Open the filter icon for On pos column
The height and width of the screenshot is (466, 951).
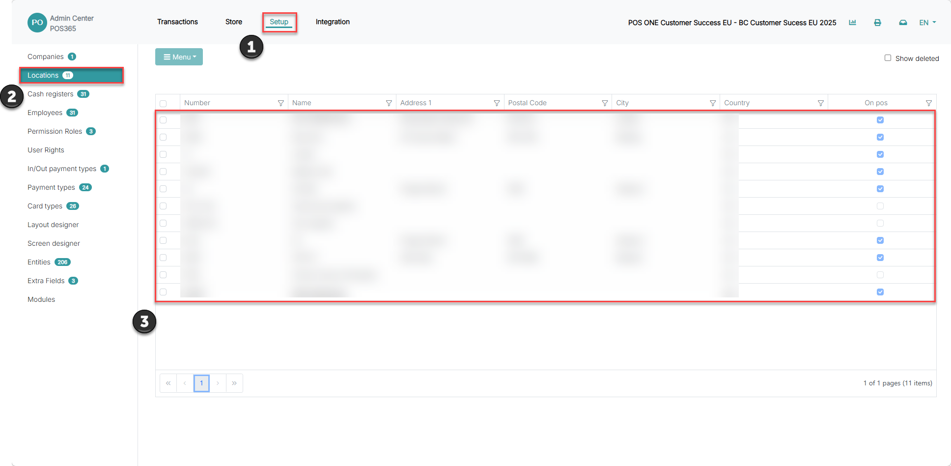(x=928, y=103)
